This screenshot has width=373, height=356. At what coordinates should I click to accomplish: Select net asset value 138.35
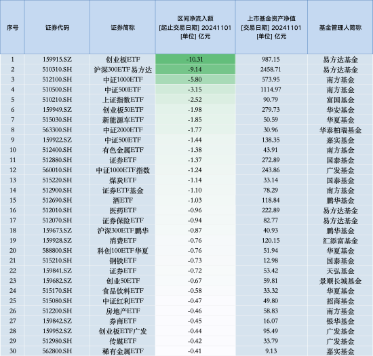[x=271, y=140]
